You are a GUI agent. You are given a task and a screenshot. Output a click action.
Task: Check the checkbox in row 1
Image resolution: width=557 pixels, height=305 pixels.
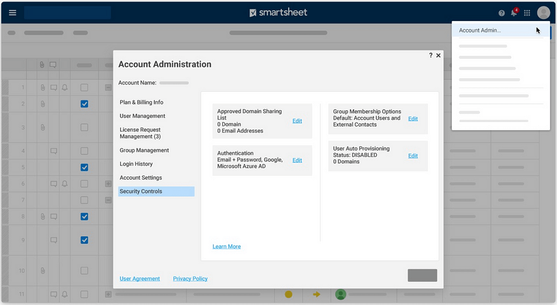(x=84, y=87)
